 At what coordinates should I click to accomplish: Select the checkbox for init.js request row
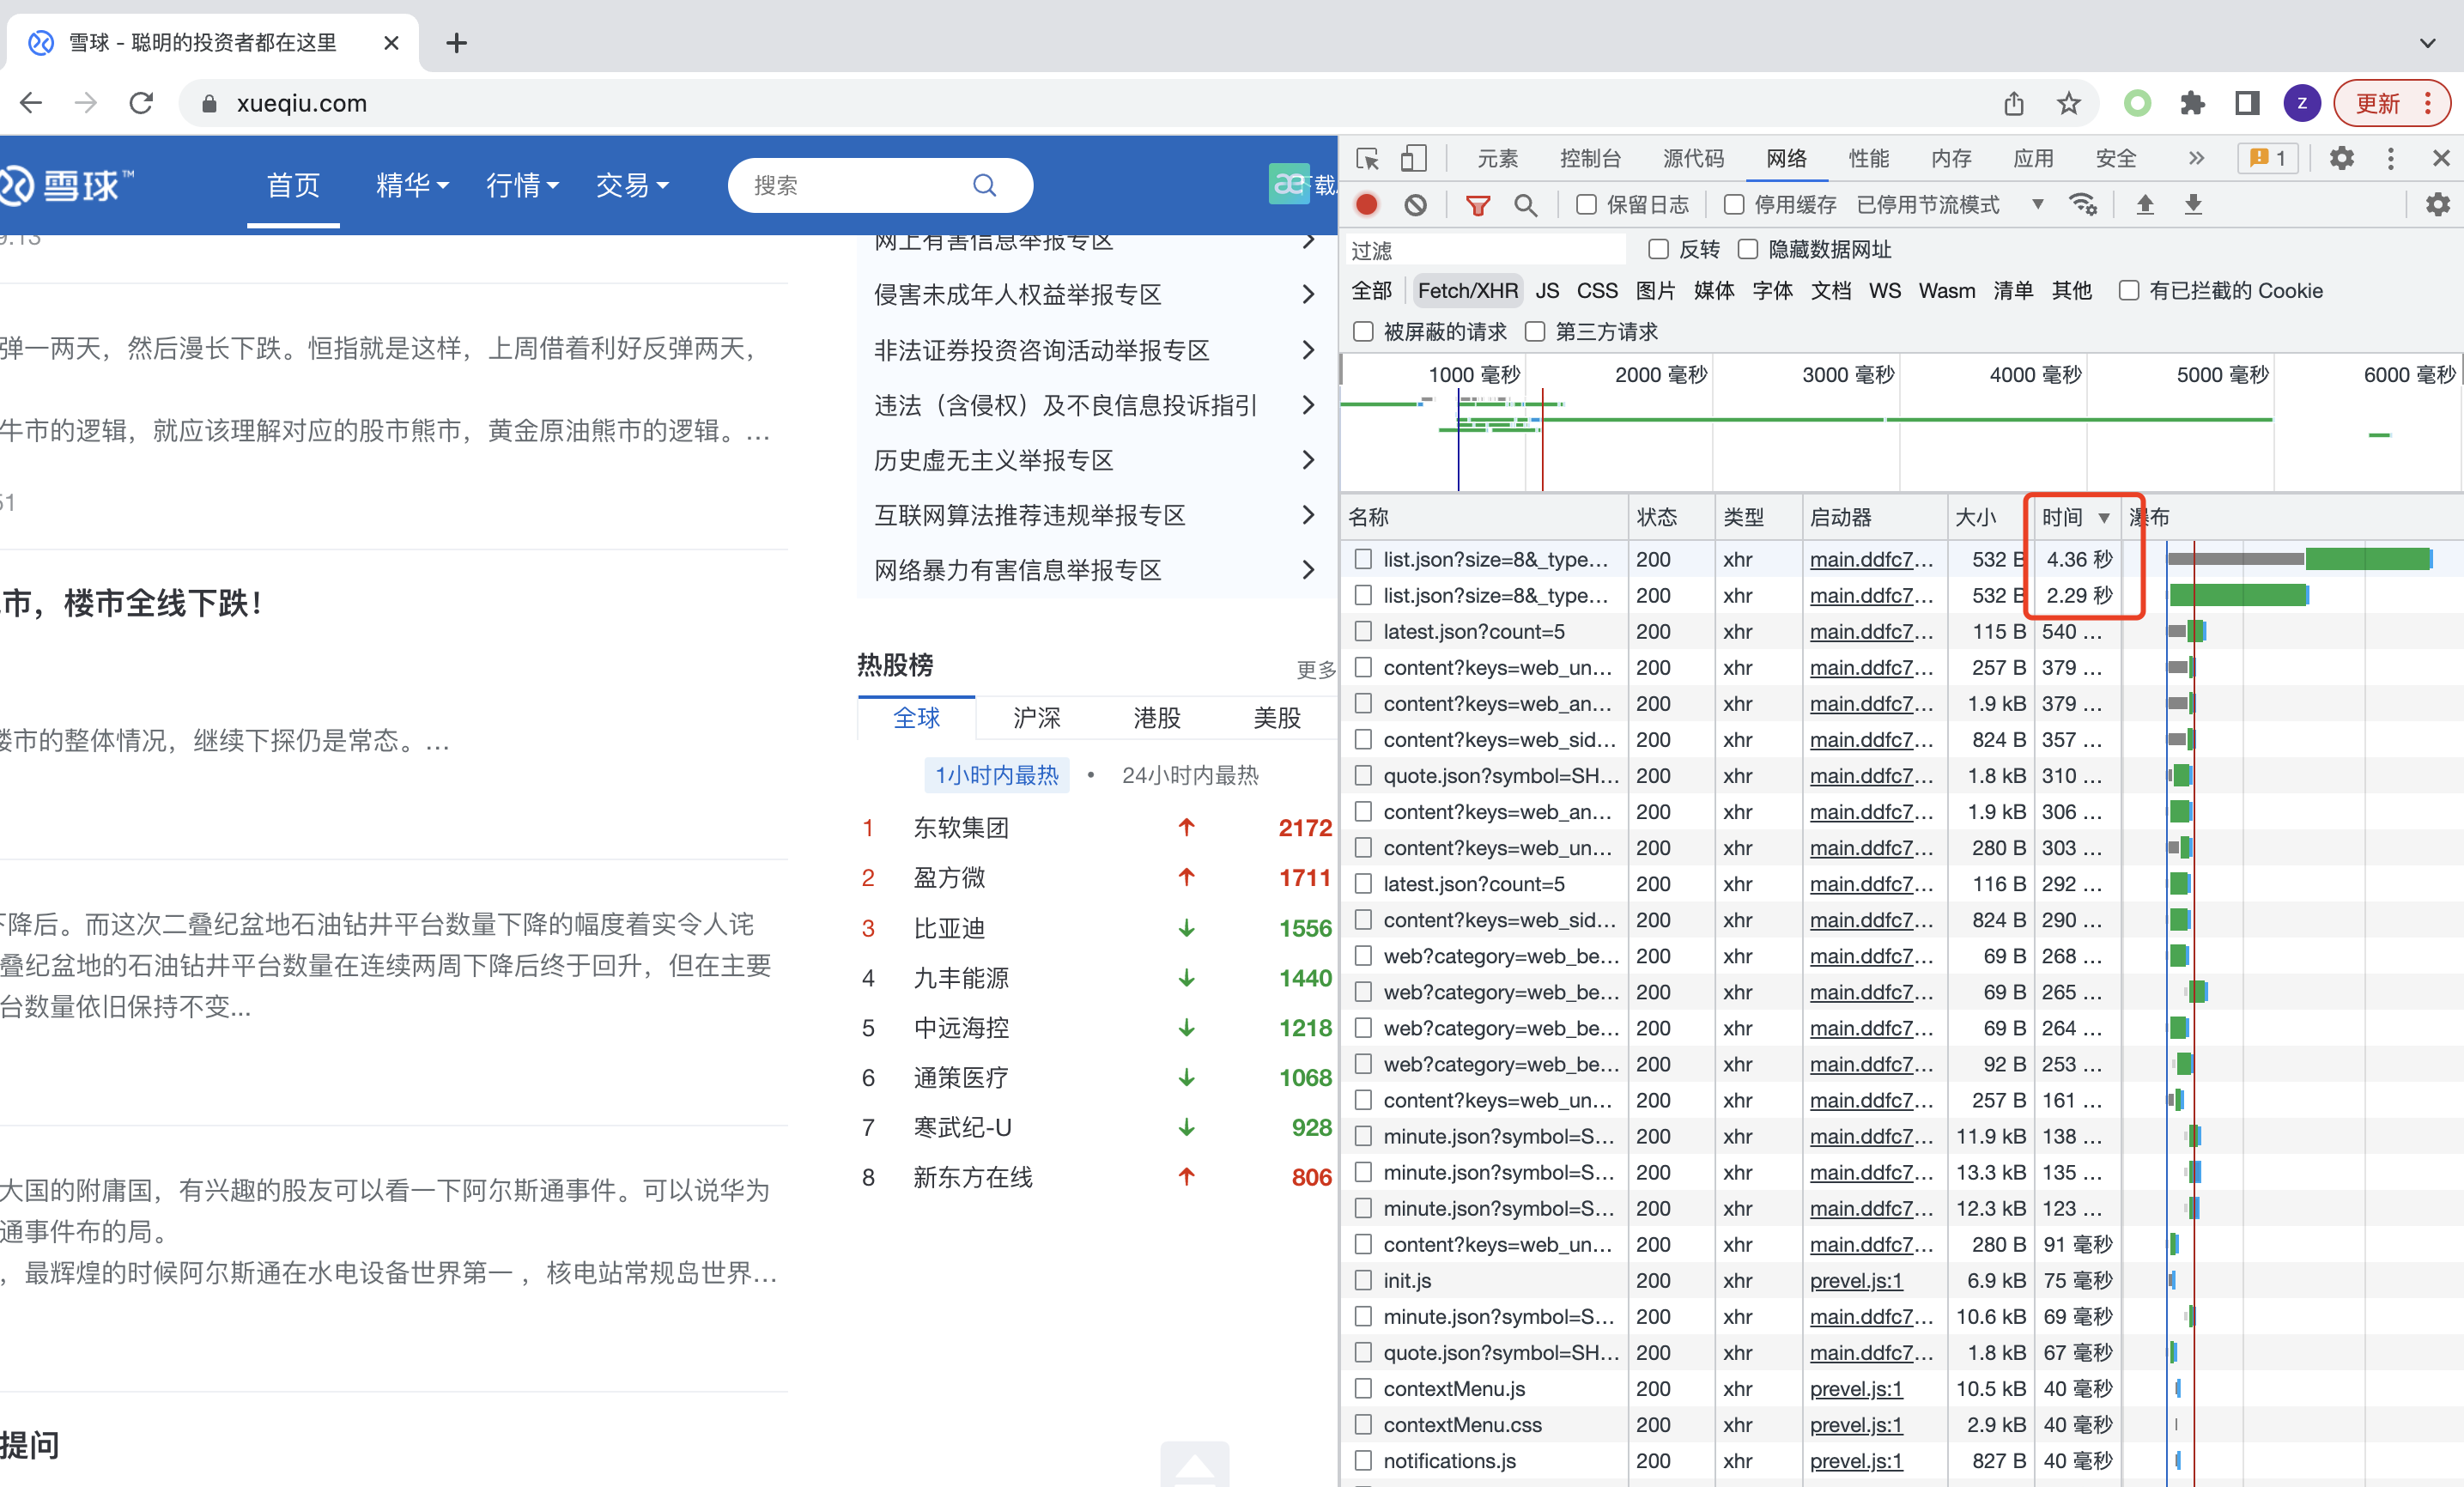pos(1362,1280)
